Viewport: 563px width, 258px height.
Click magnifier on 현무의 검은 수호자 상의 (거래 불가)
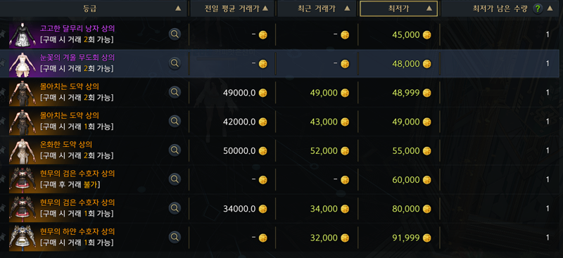pos(175,179)
